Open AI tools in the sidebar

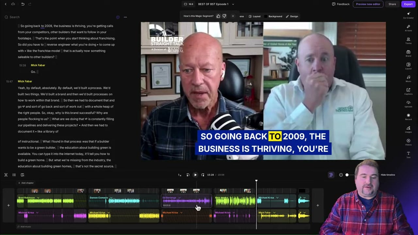click(x=408, y=28)
